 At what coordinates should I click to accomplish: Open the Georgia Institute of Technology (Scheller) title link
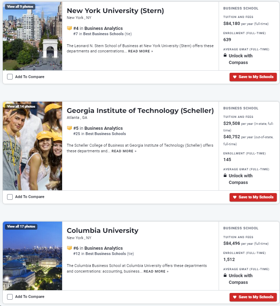pos(140,111)
